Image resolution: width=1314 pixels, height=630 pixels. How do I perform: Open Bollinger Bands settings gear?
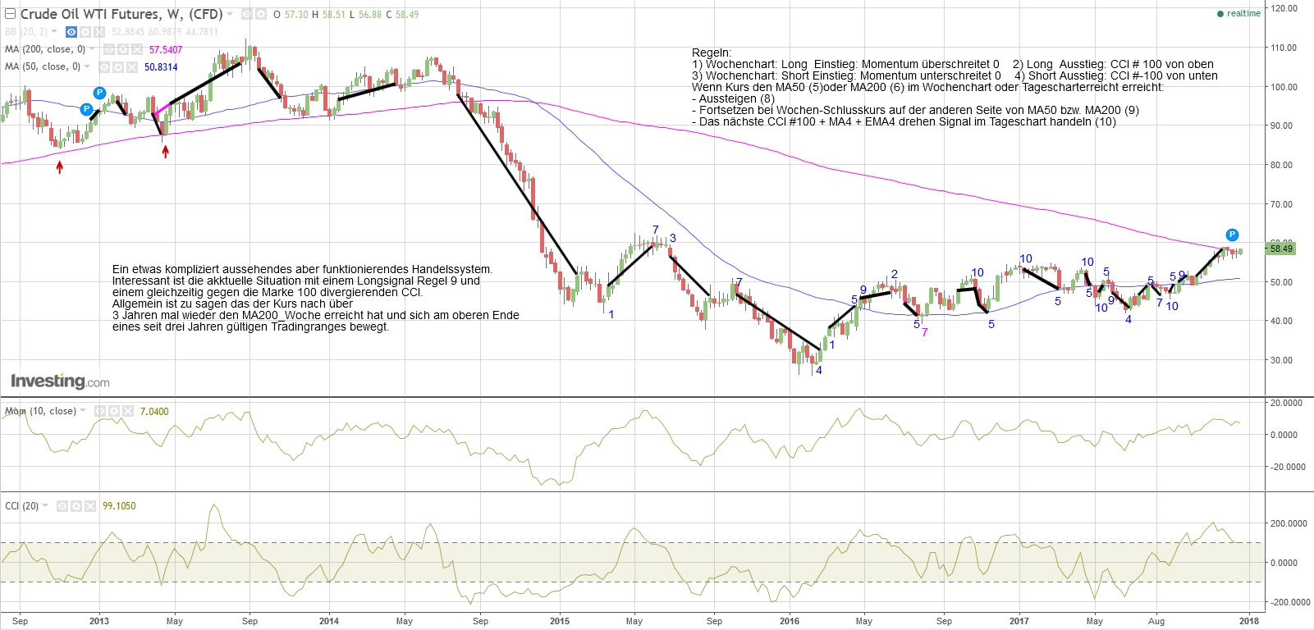pyautogui.click(x=85, y=32)
